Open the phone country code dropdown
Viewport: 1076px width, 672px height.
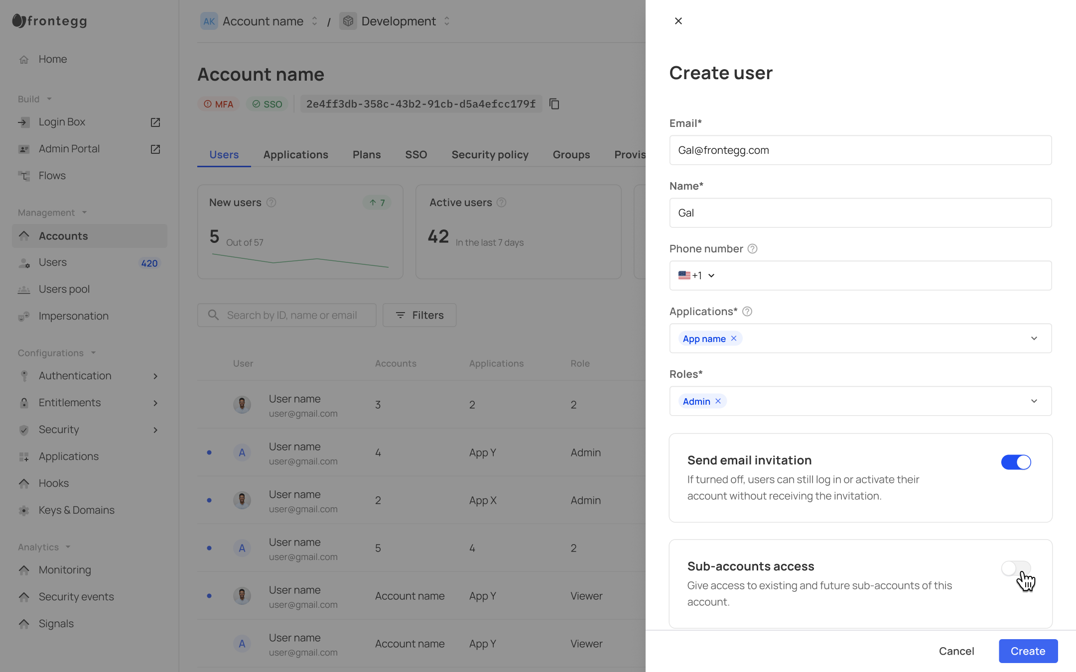point(697,276)
